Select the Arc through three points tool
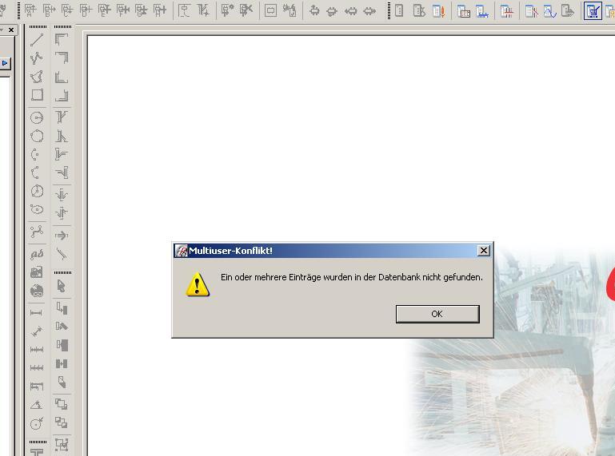Viewport: 615px width, 456px height. (x=37, y=172)
